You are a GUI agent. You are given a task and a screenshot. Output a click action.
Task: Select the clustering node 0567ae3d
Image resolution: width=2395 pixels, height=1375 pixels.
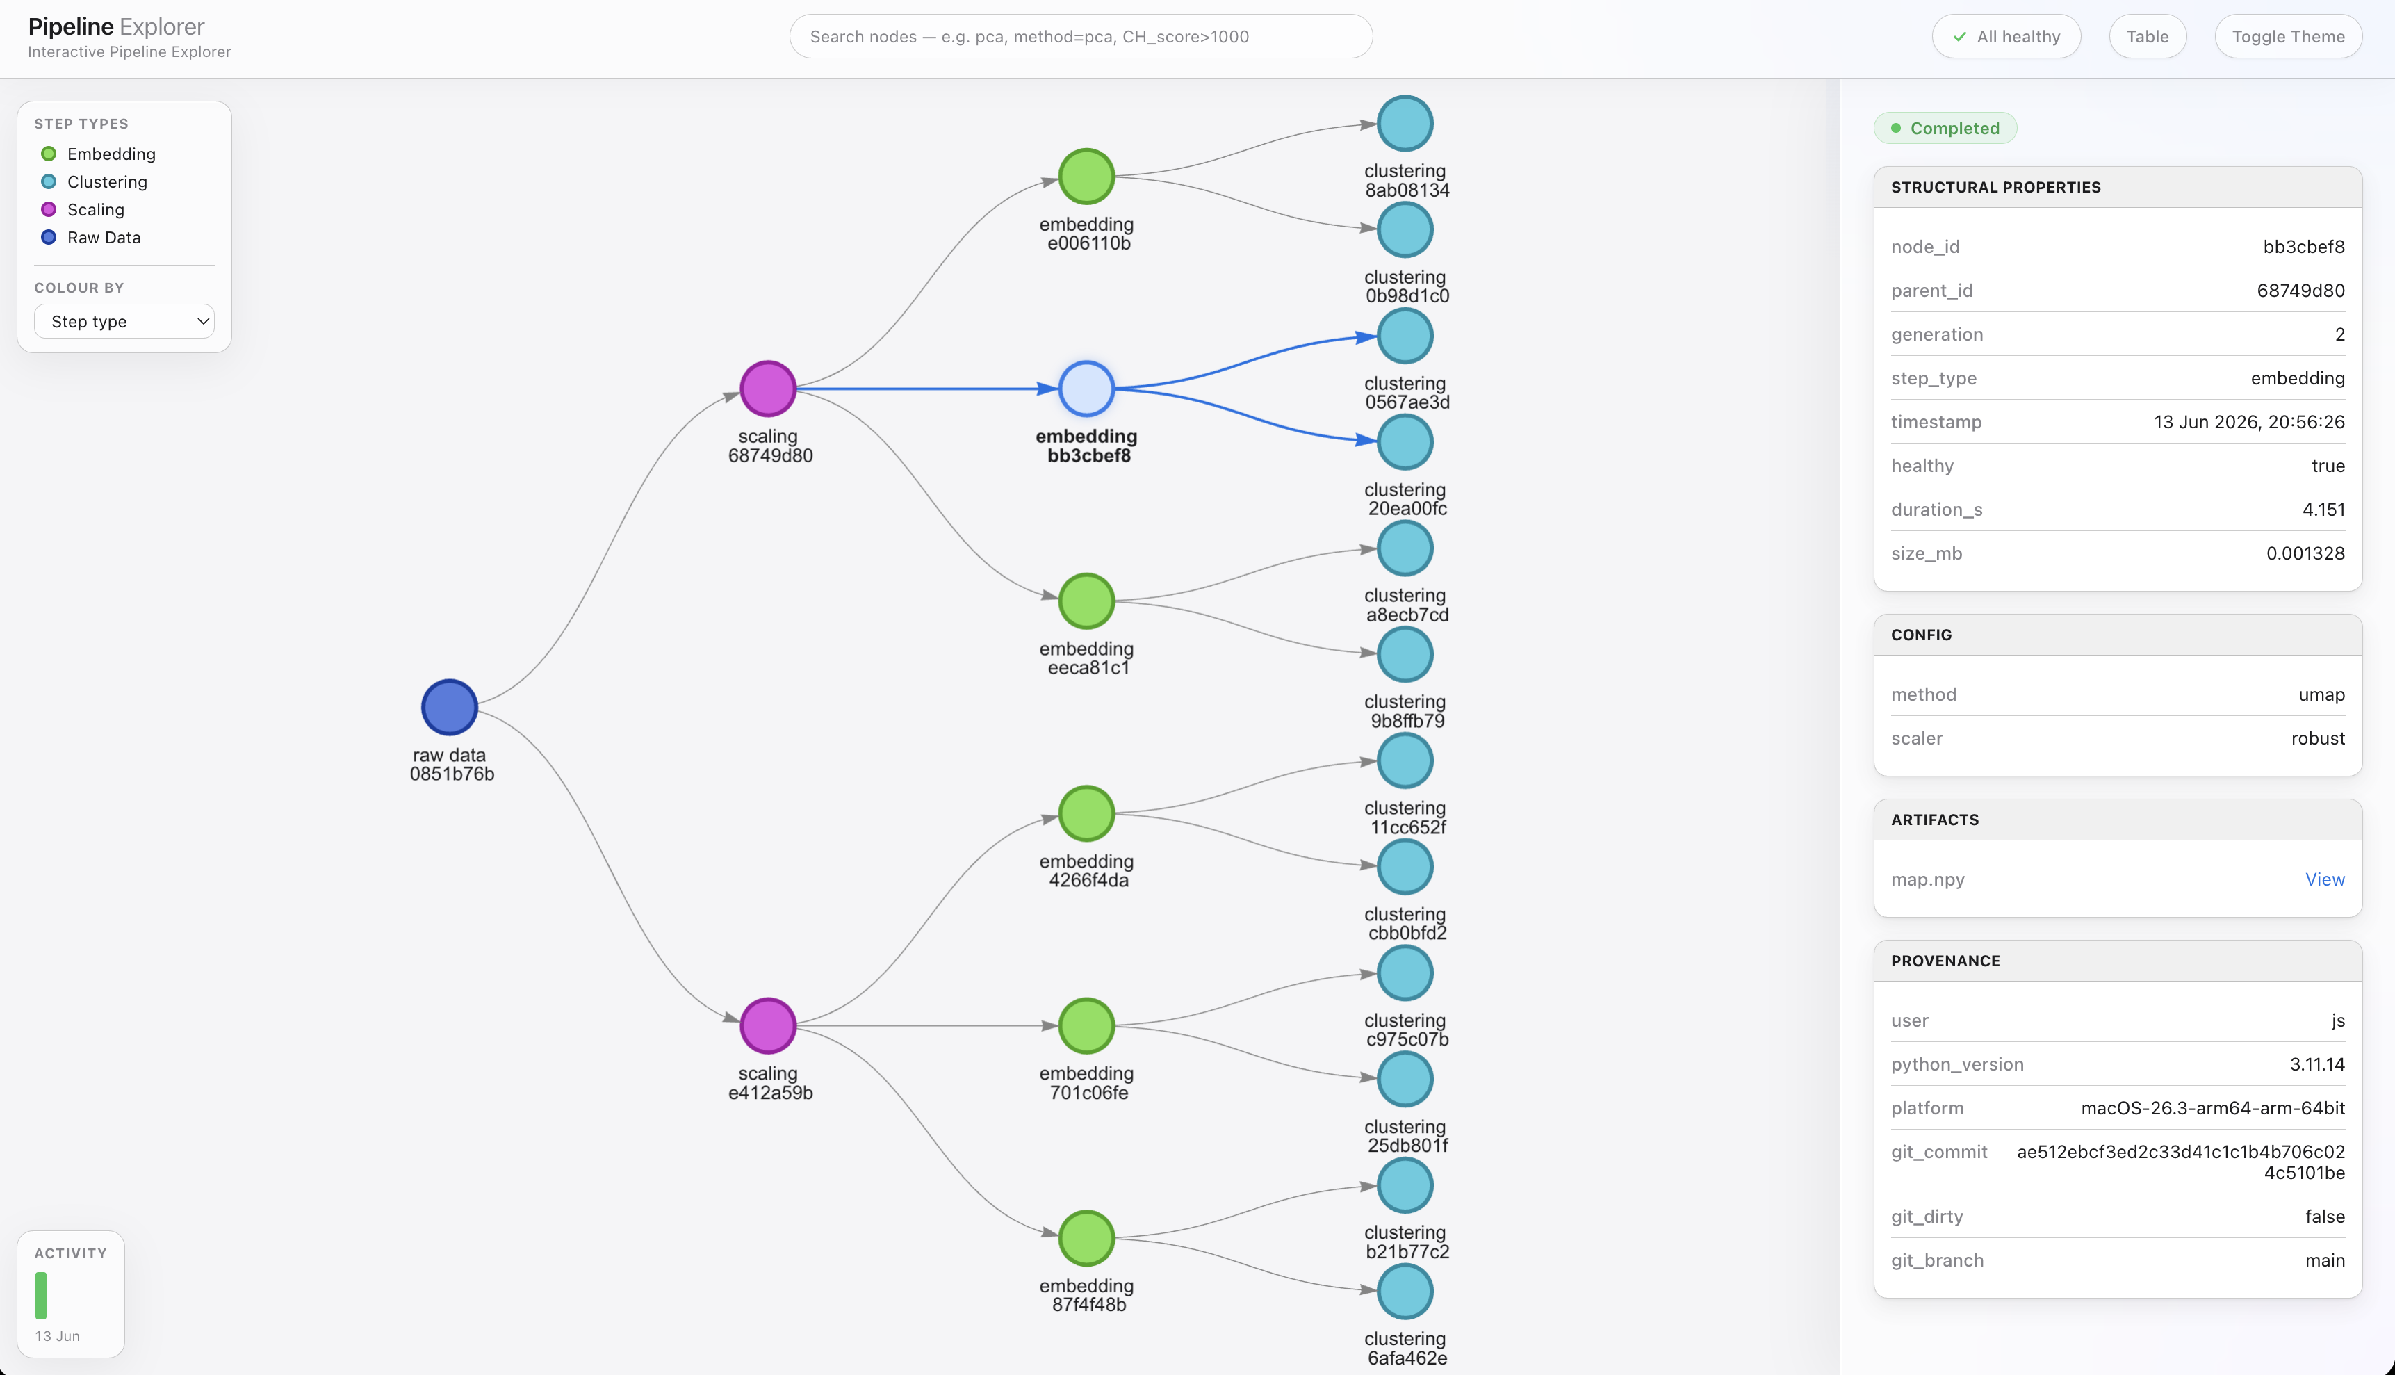click(1405, 336)
